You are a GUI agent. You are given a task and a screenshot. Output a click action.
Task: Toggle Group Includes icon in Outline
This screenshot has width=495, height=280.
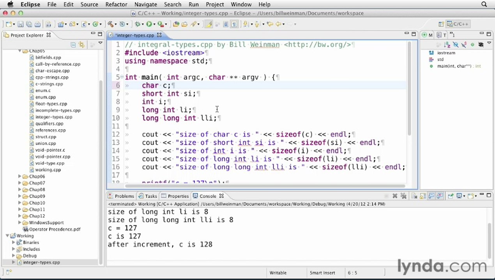481,45
